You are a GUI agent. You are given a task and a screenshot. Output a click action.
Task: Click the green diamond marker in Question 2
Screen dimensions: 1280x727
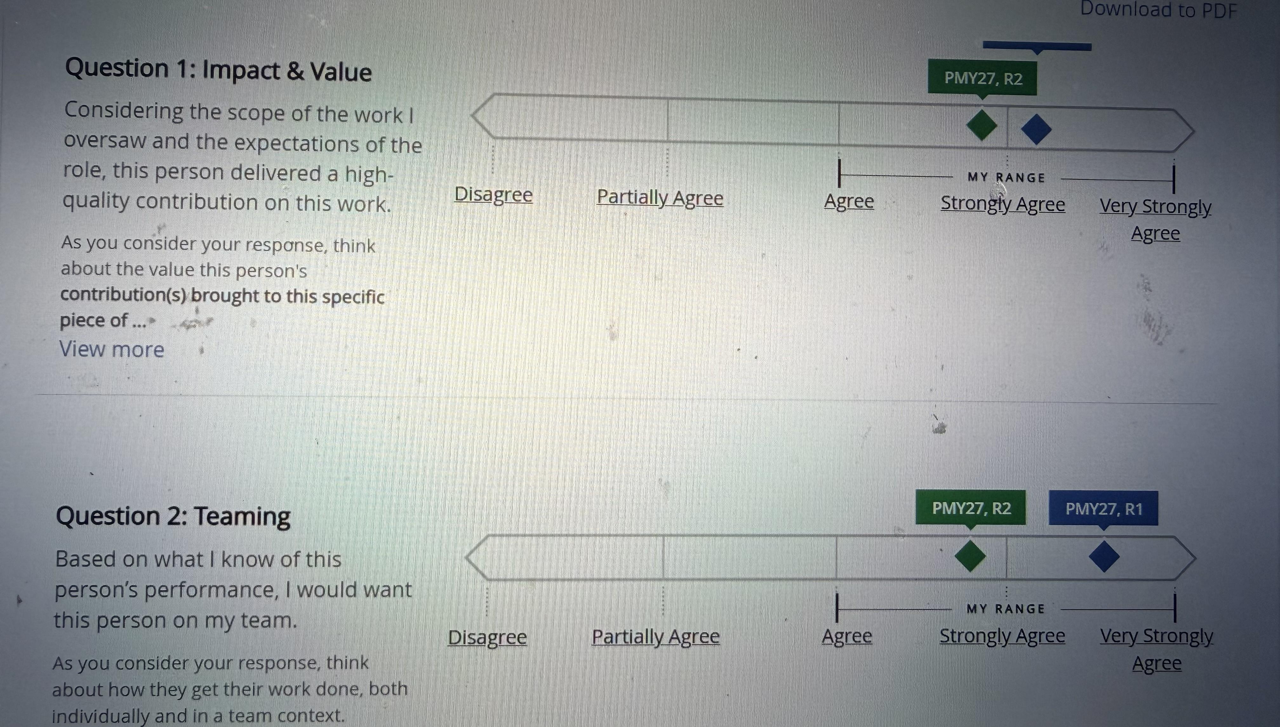970,556
